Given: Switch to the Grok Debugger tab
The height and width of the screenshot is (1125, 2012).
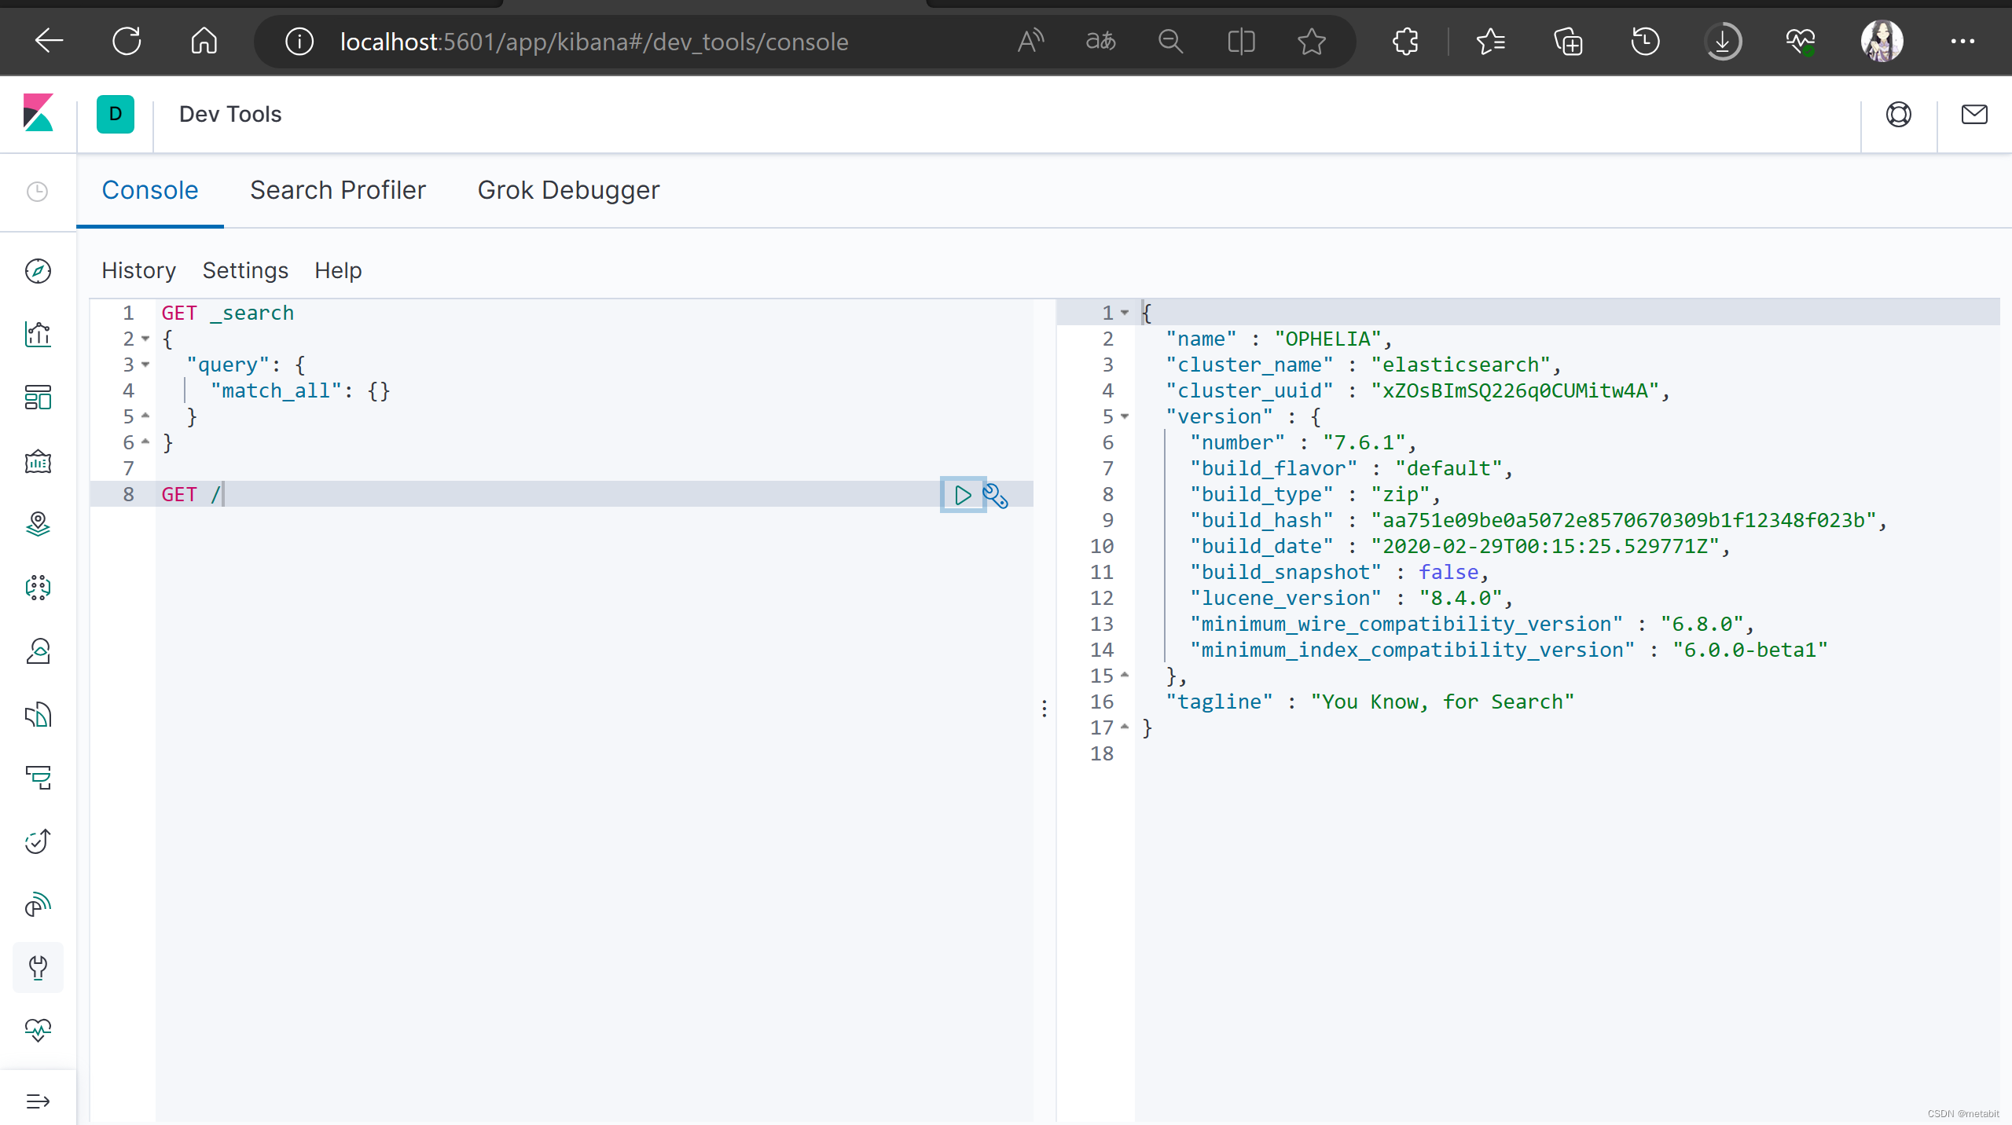Looking at the screenshot, I should pyautogui.click(x=568, y=189).
